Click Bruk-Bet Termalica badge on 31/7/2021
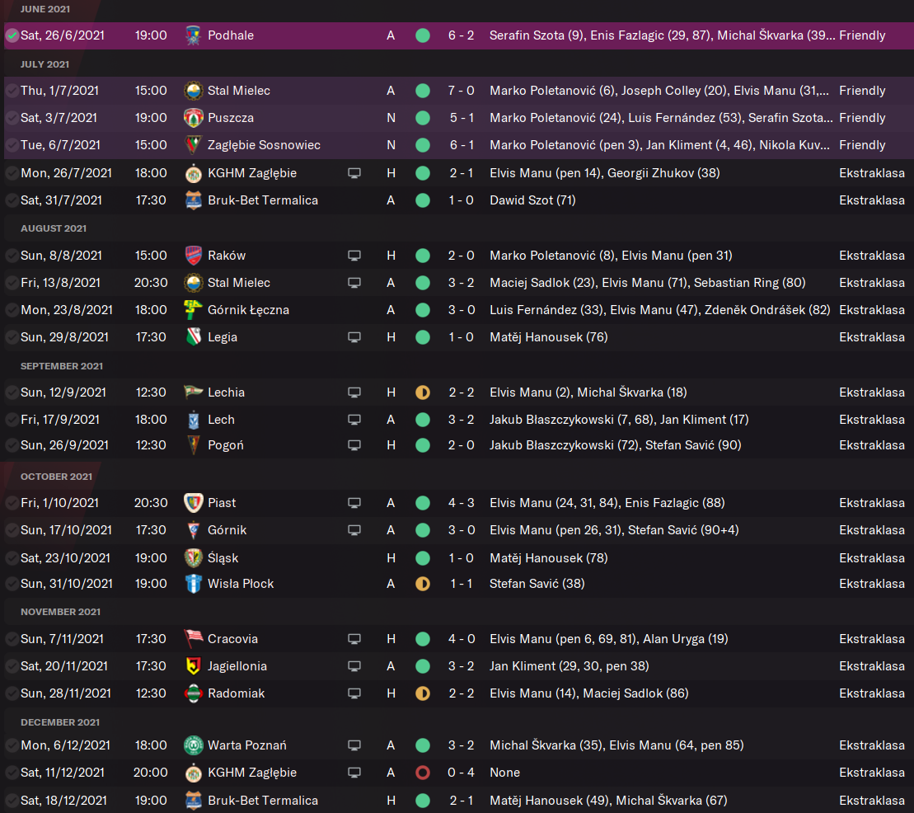This screenshot has width=914, height=813. 193,200
